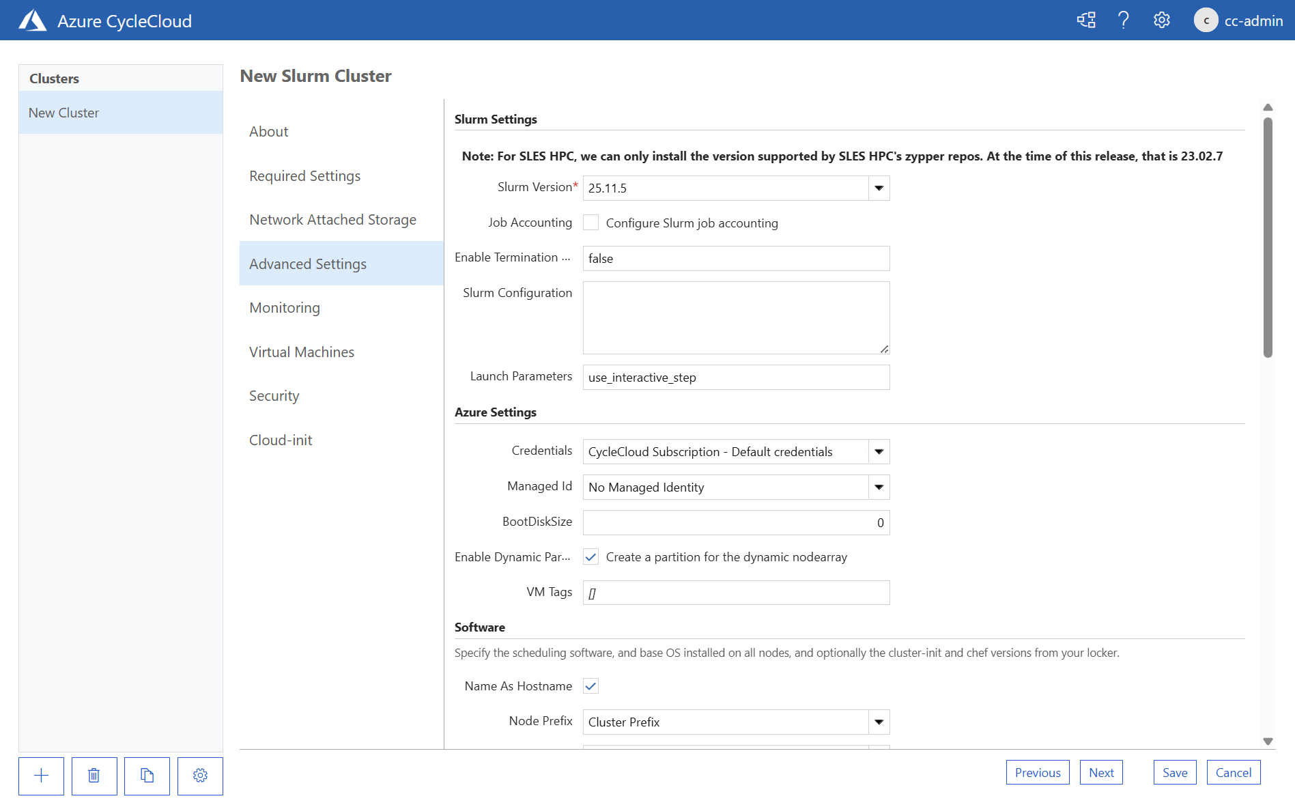
Task: Click the Clusters panel header
Action: (x=121, y=79)
